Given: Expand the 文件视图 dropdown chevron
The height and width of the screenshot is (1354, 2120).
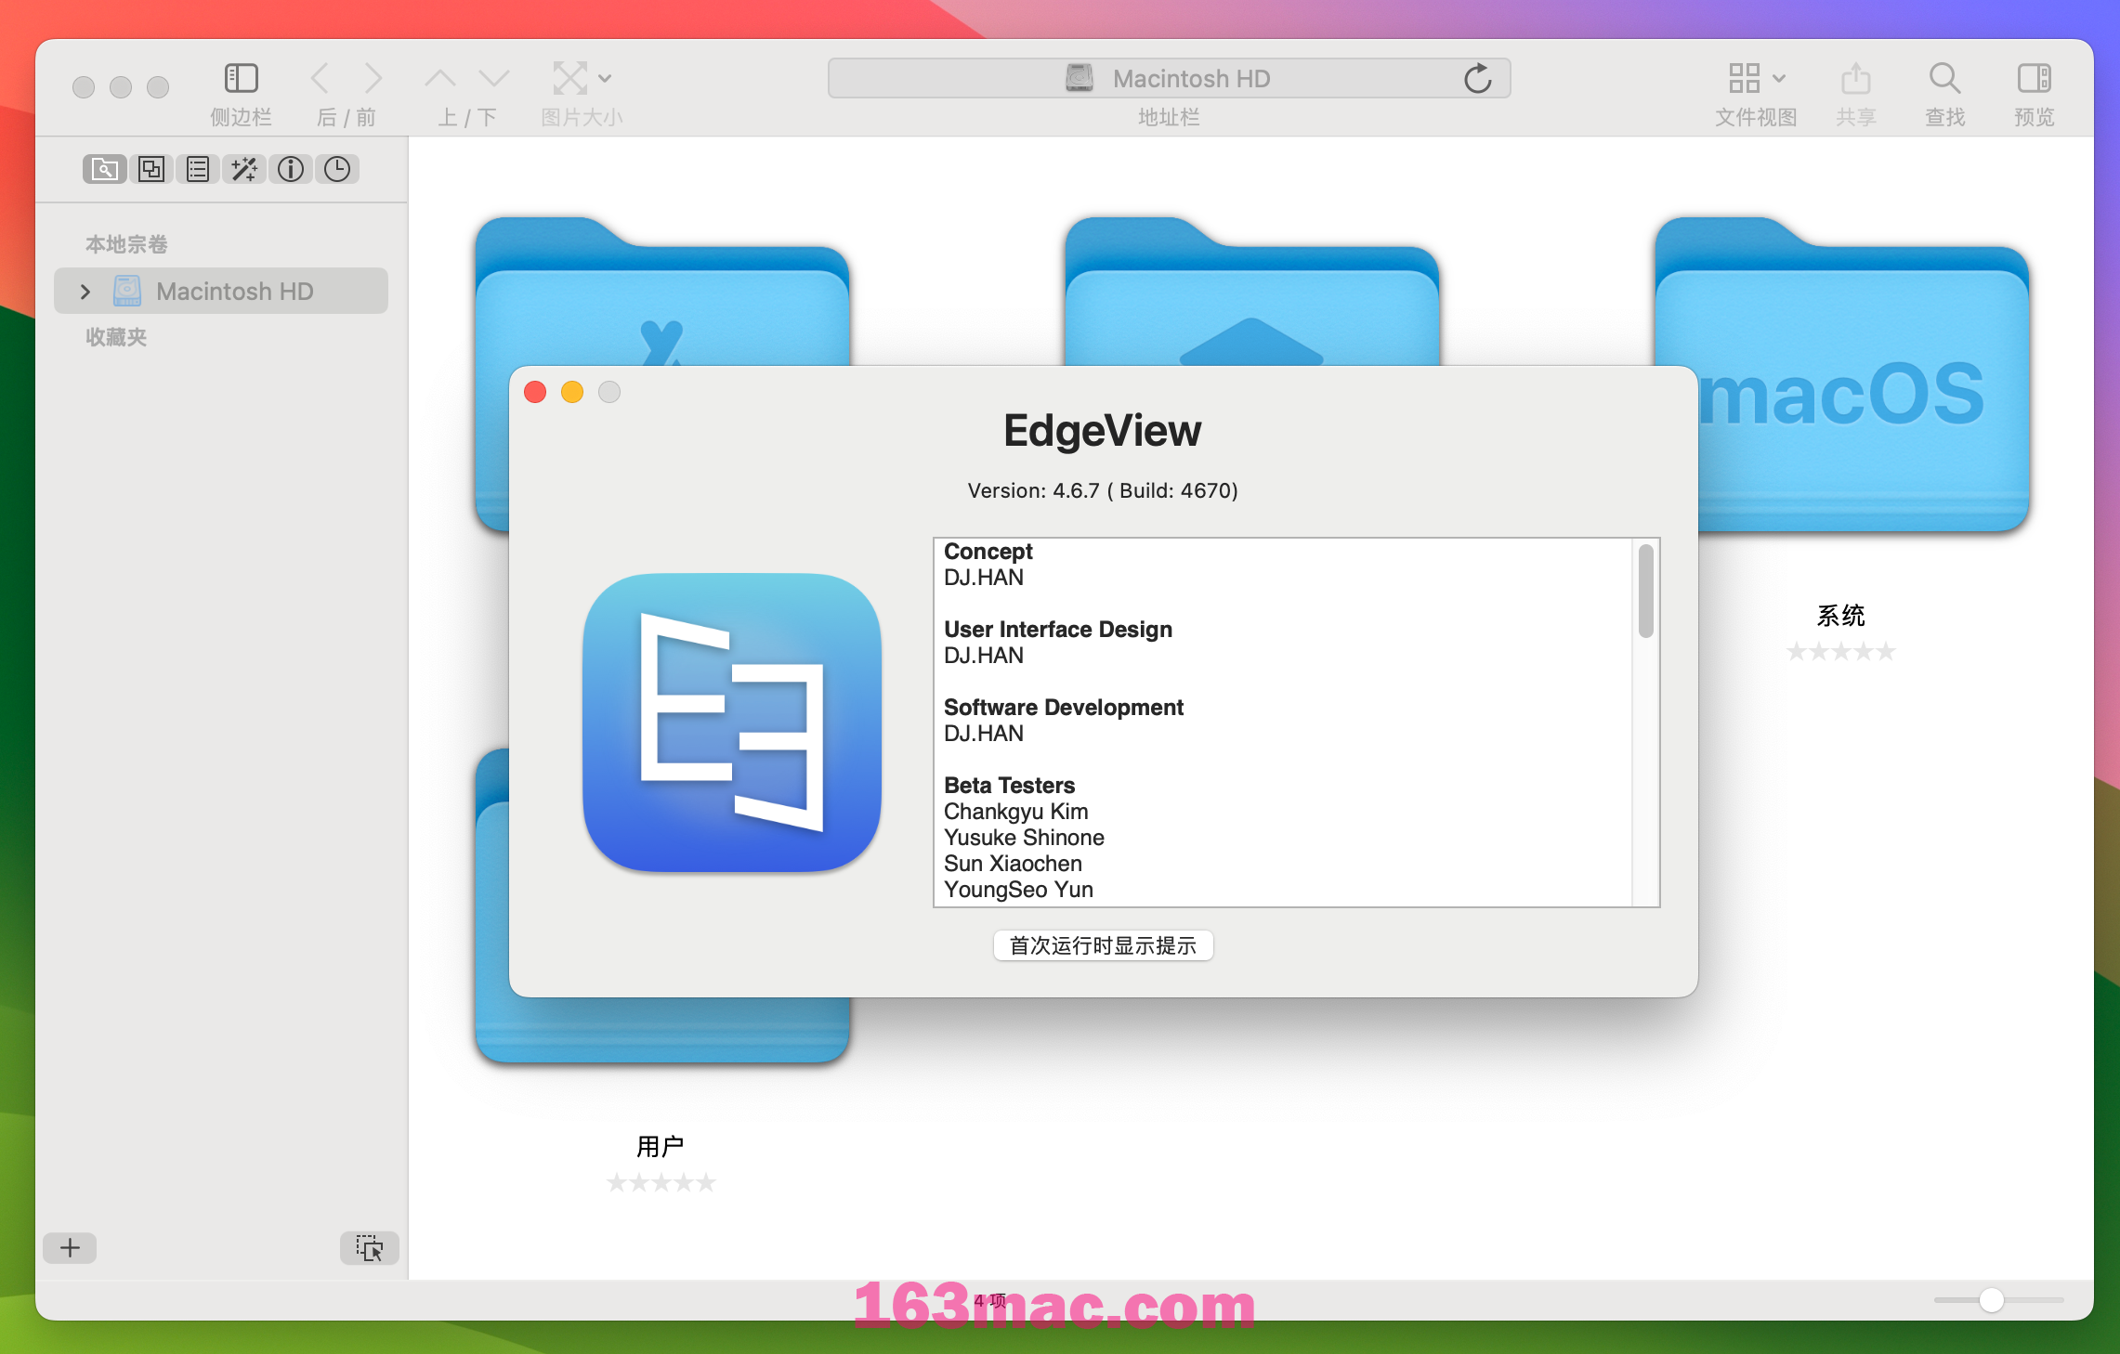Looking at the screenshot, I should tap(1778, 79).
